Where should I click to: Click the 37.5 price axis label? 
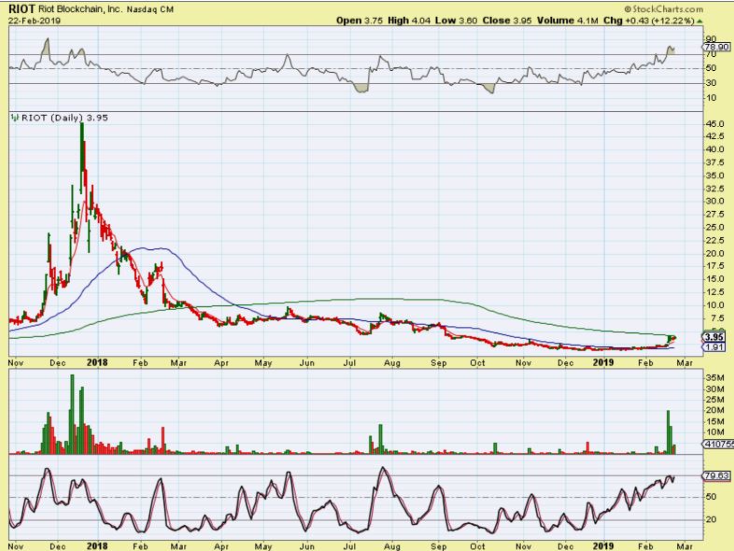click(x=714, y=162)
